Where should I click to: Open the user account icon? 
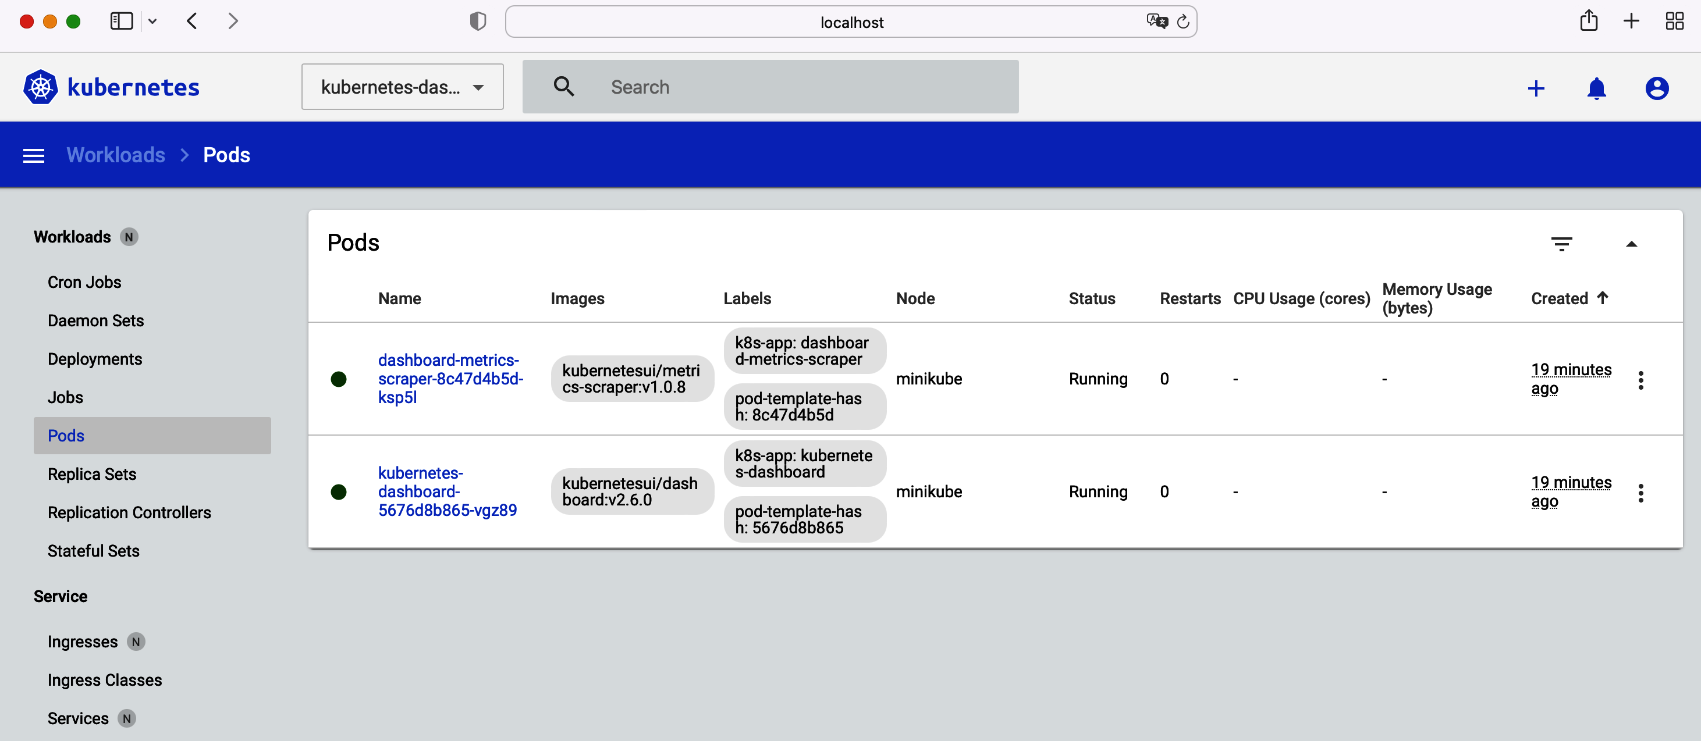1656,88
